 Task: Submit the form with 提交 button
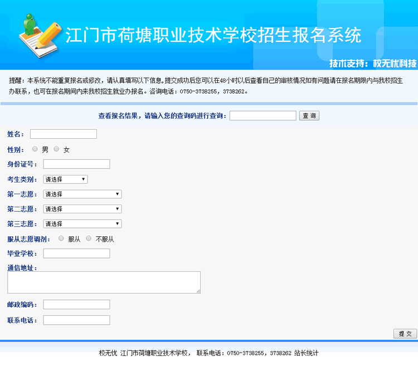pos(405,334)
